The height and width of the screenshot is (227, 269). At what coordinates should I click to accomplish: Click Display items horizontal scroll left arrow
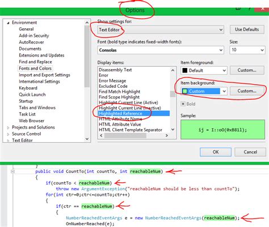(x=101, y=135)
